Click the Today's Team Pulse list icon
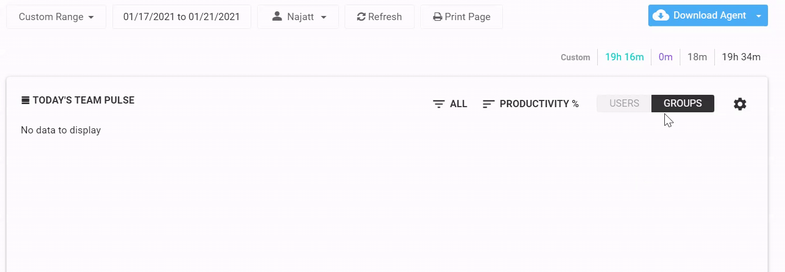The image size is (785, 272). click(x=25, y=100)
